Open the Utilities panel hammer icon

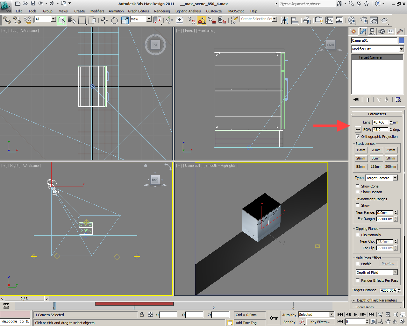coord(400,32)
